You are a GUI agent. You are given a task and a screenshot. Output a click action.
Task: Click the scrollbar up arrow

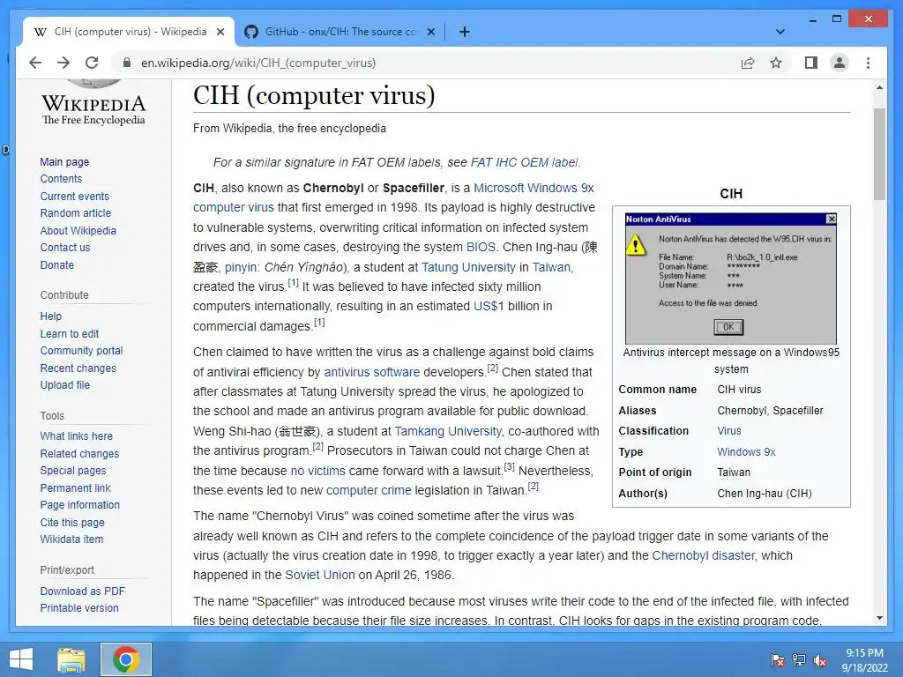879,87
